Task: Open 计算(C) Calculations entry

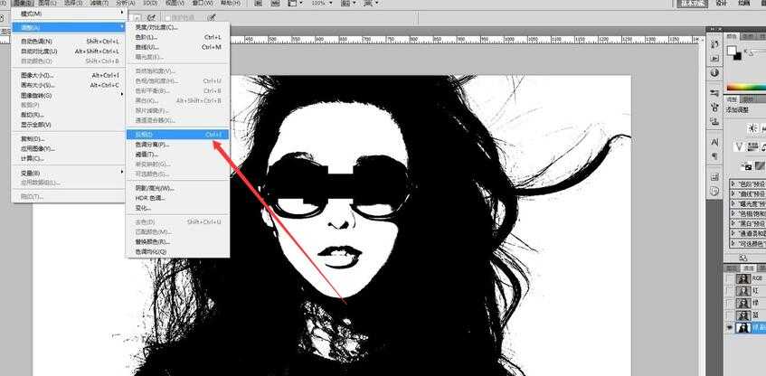Action: 69,158
